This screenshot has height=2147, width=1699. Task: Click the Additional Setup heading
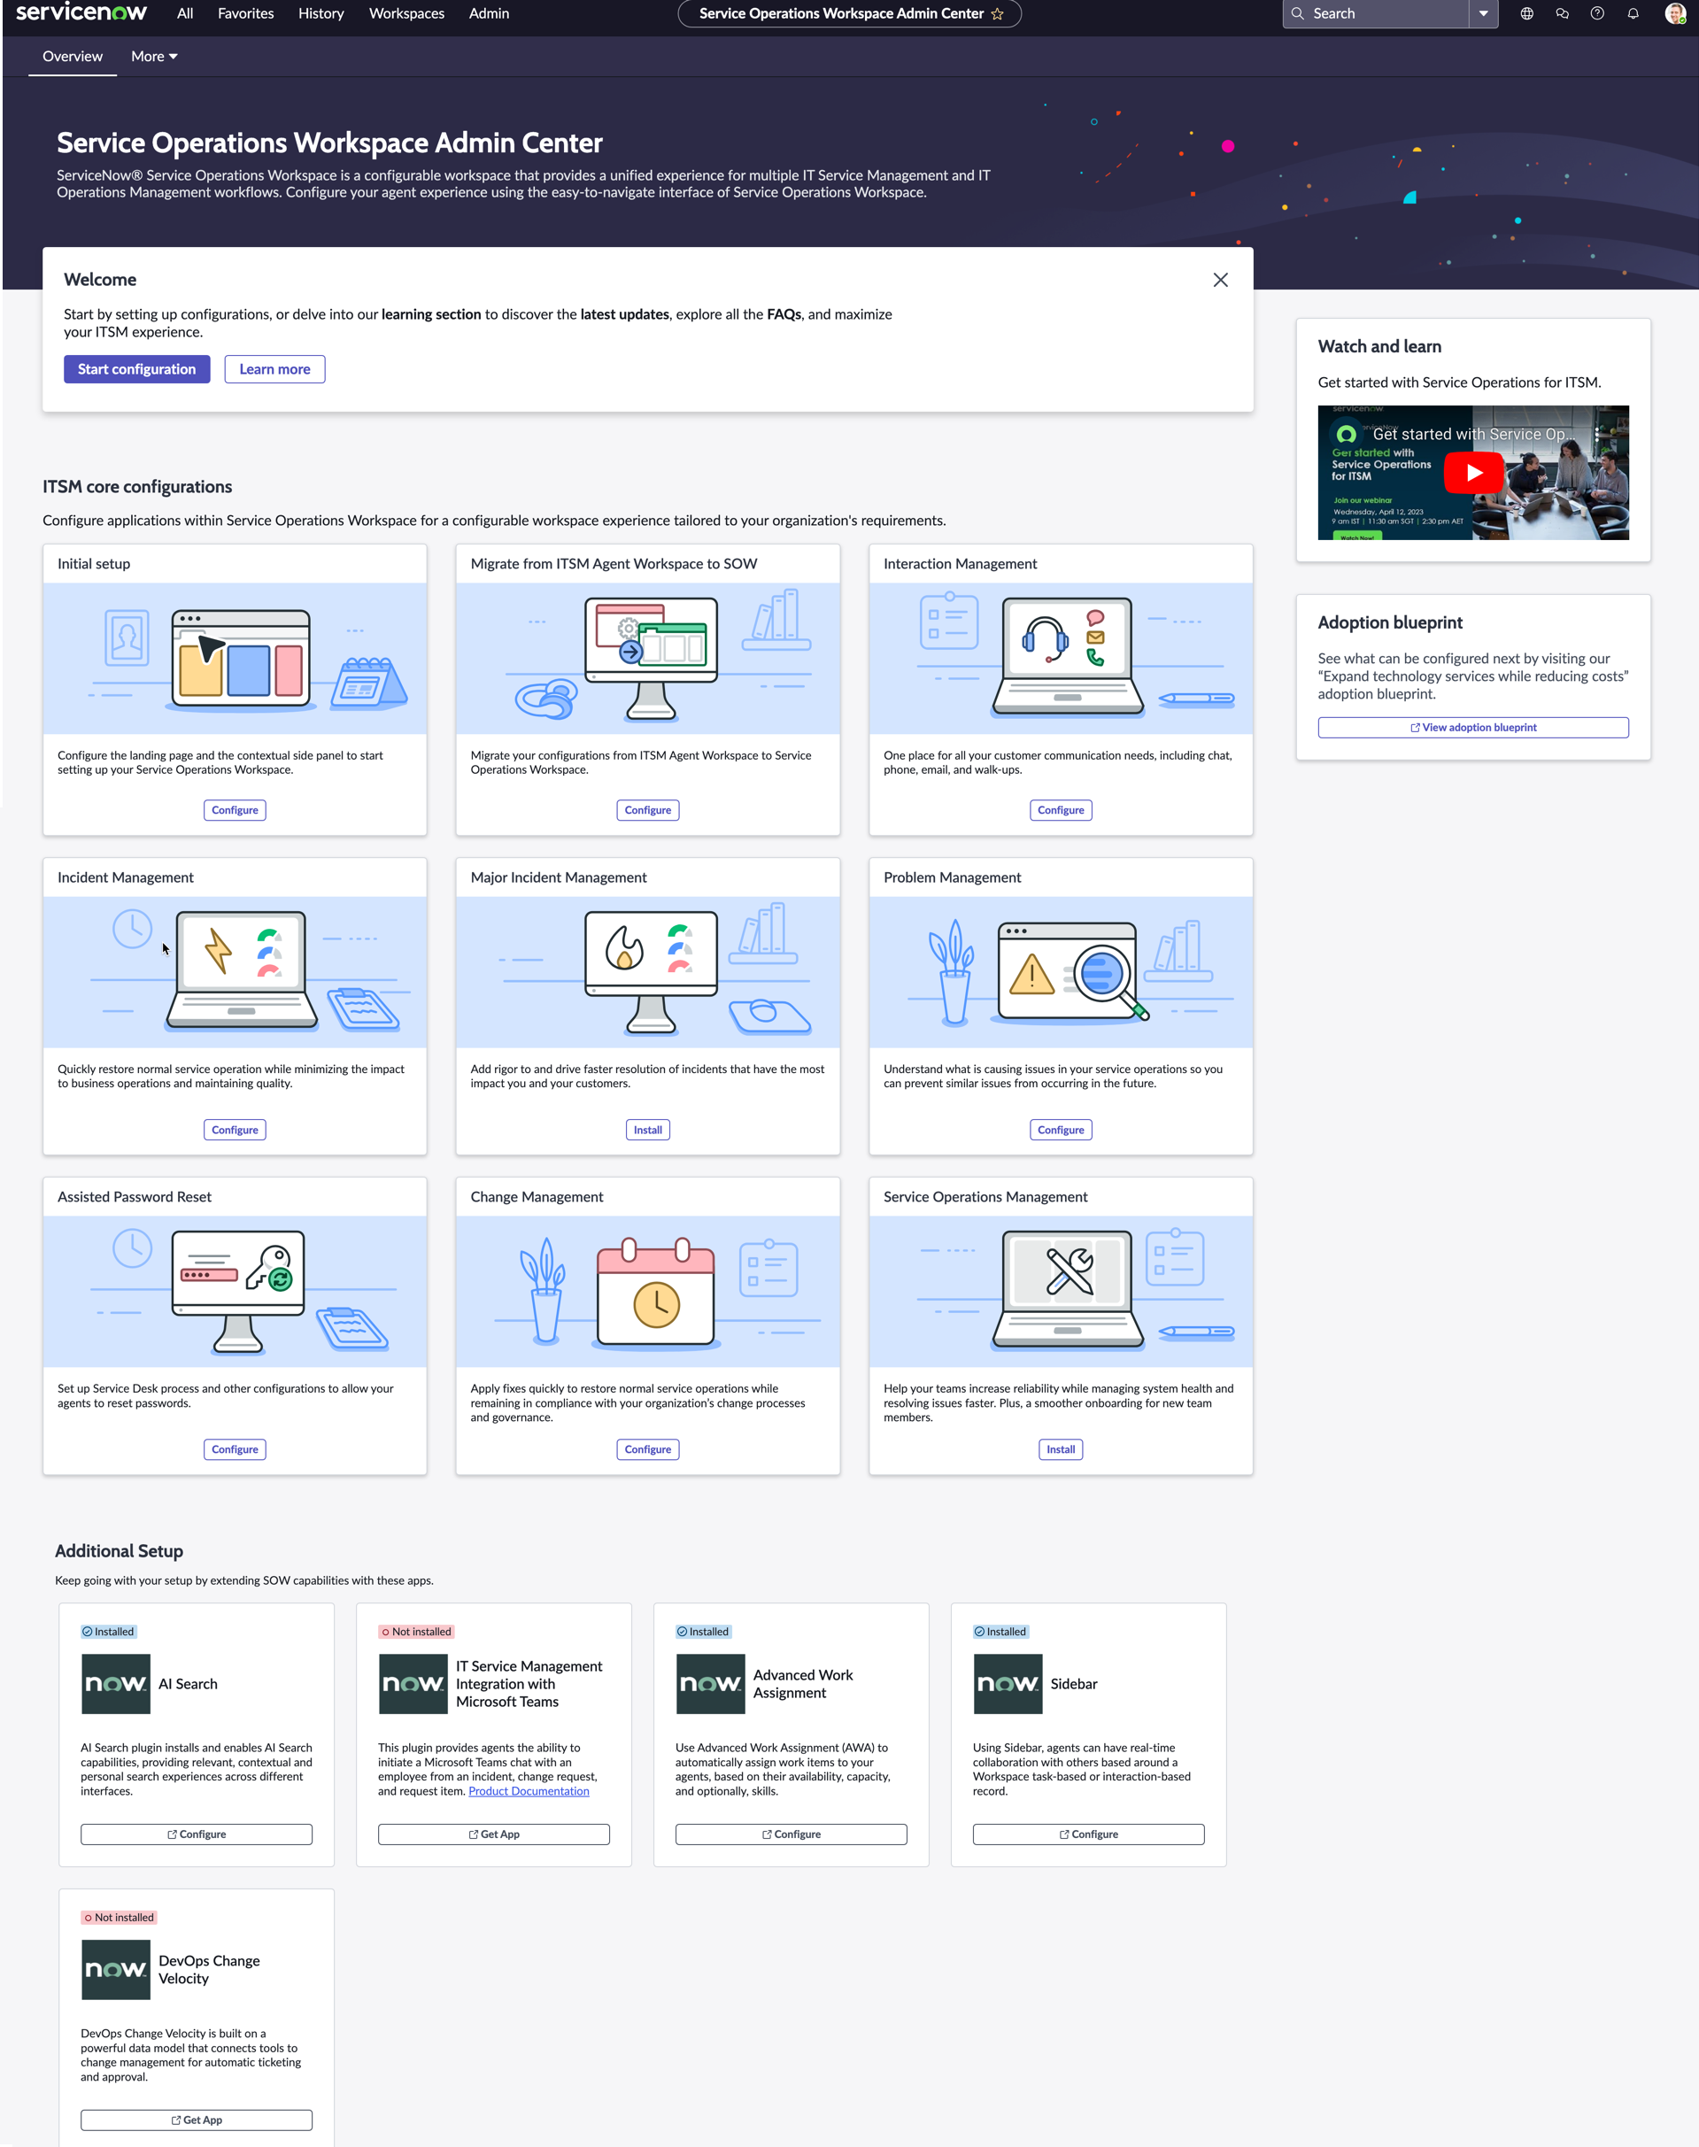[119, 1551]
